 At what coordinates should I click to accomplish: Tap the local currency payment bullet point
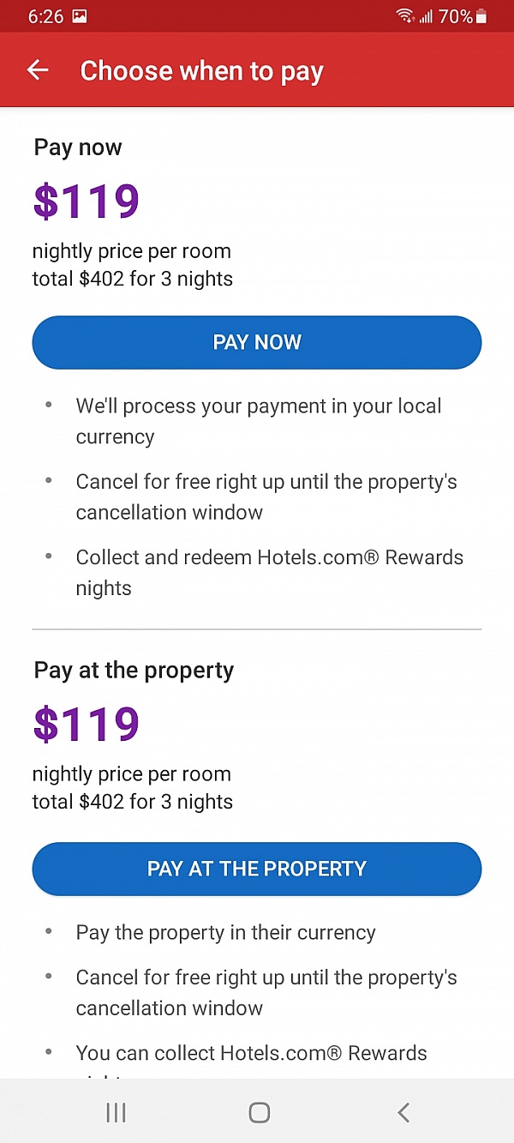tap(259, 420)
